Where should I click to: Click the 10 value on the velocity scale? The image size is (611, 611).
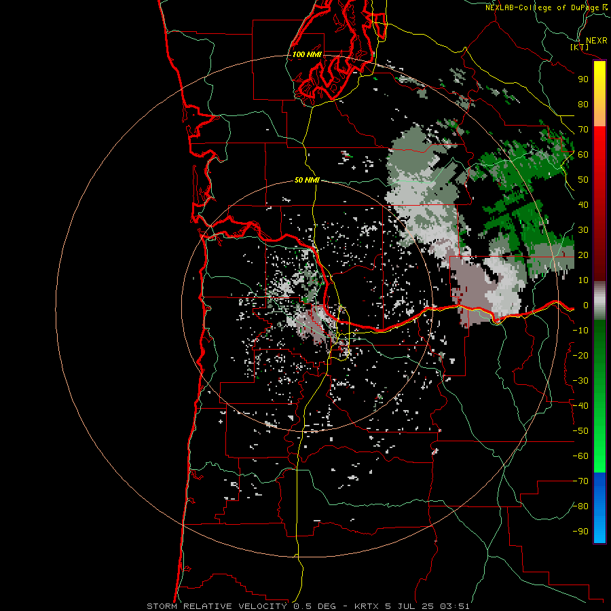click(583, 280)
